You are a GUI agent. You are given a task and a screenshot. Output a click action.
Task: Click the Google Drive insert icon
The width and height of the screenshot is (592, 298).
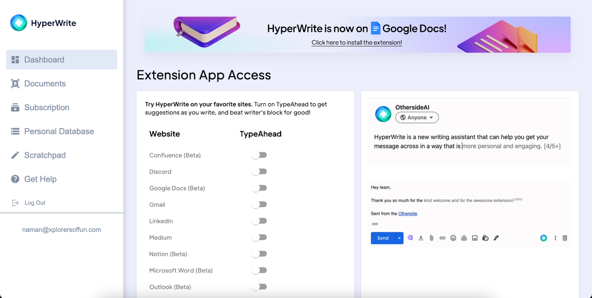pos(464,238)
